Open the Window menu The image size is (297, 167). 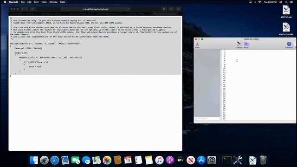[53, 2]
